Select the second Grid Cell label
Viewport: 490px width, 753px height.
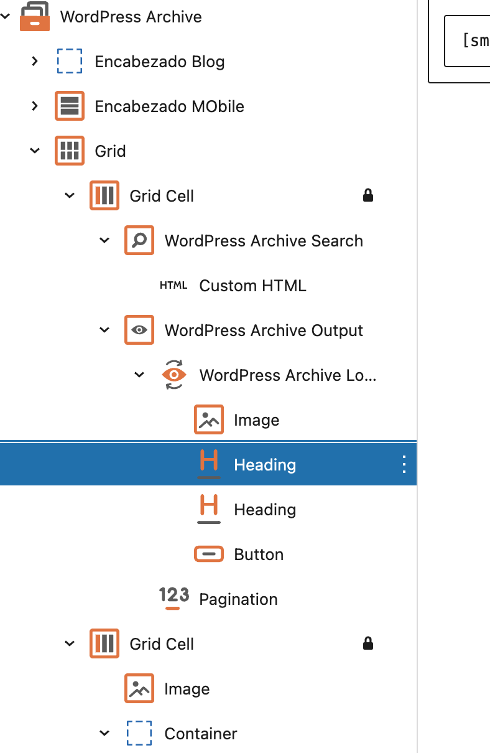(162, 644)
